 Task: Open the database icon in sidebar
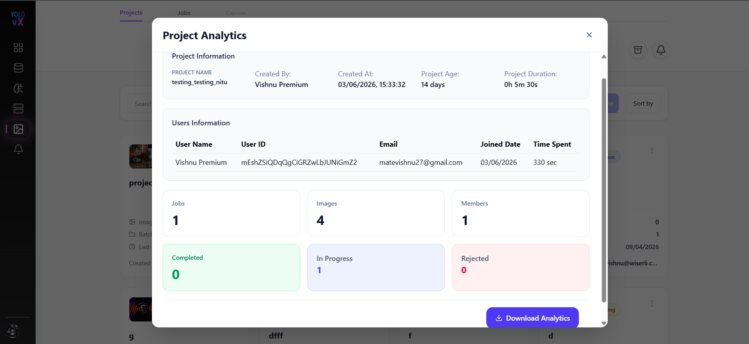18,68
